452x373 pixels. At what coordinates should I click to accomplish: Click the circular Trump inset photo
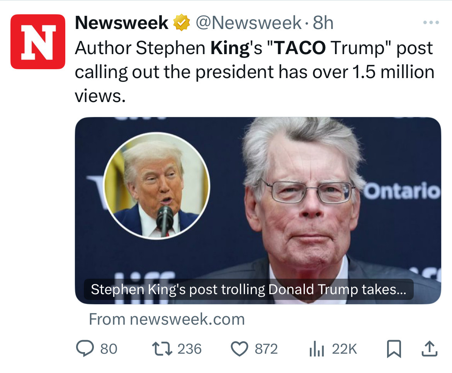[x=156, y=186]
